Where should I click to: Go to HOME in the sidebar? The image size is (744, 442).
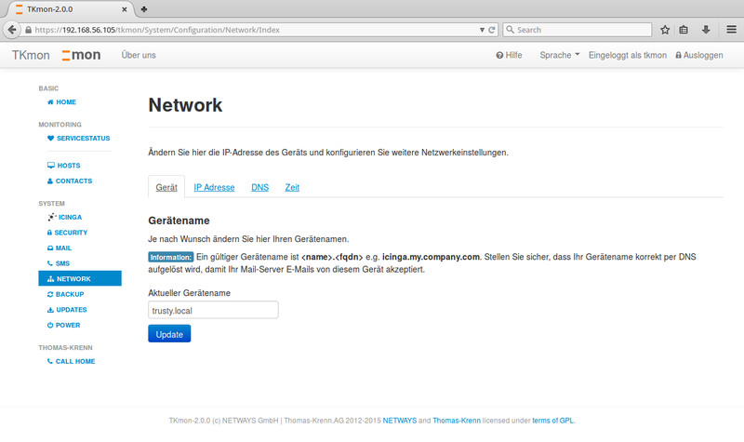tap(61, 102)
